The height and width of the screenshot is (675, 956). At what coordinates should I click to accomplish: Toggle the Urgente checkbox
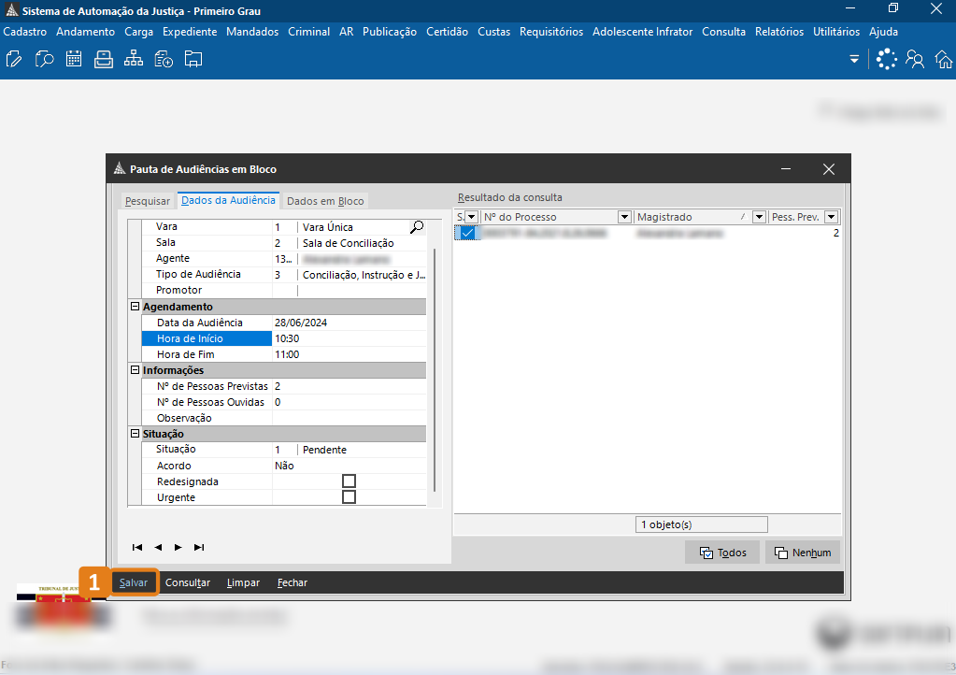349,497
